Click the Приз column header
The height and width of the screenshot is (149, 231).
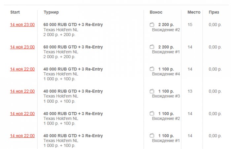tap(214, 12)
